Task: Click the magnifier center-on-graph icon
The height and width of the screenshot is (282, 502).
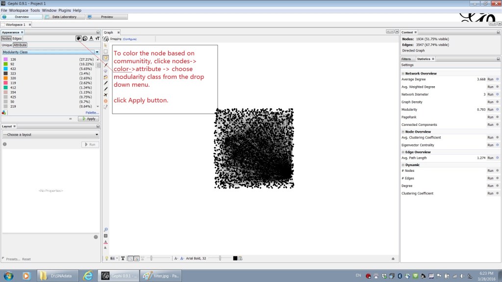Action: (x=105, y=229)
